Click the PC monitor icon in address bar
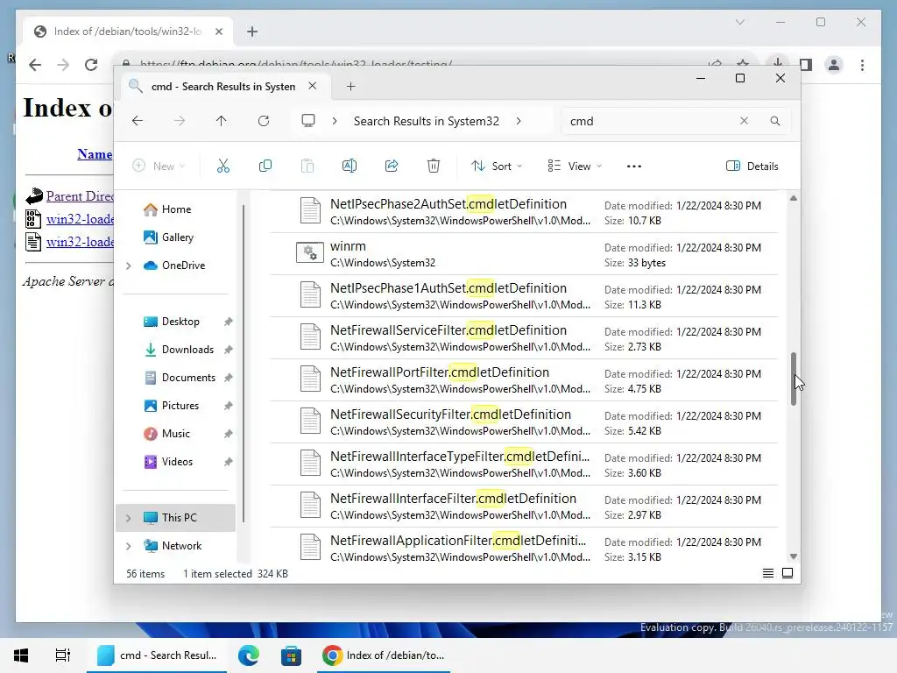897x673 pixels. [x=308, y=121]
